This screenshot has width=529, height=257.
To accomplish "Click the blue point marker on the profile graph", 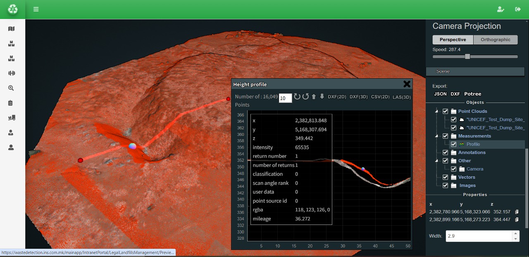I will (x=363, y=168).
